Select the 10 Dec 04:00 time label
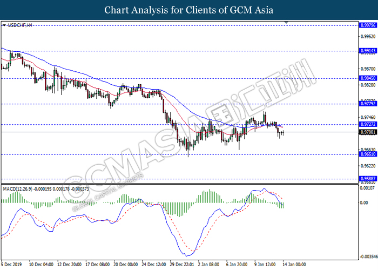The height and width of the screenshot is (270, 378). [41, 265]
